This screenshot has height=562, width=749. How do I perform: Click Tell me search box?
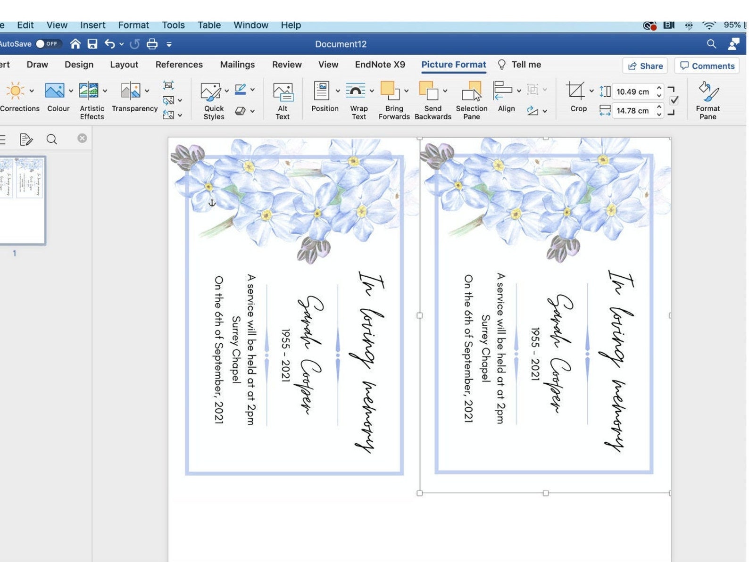point(519,65)
